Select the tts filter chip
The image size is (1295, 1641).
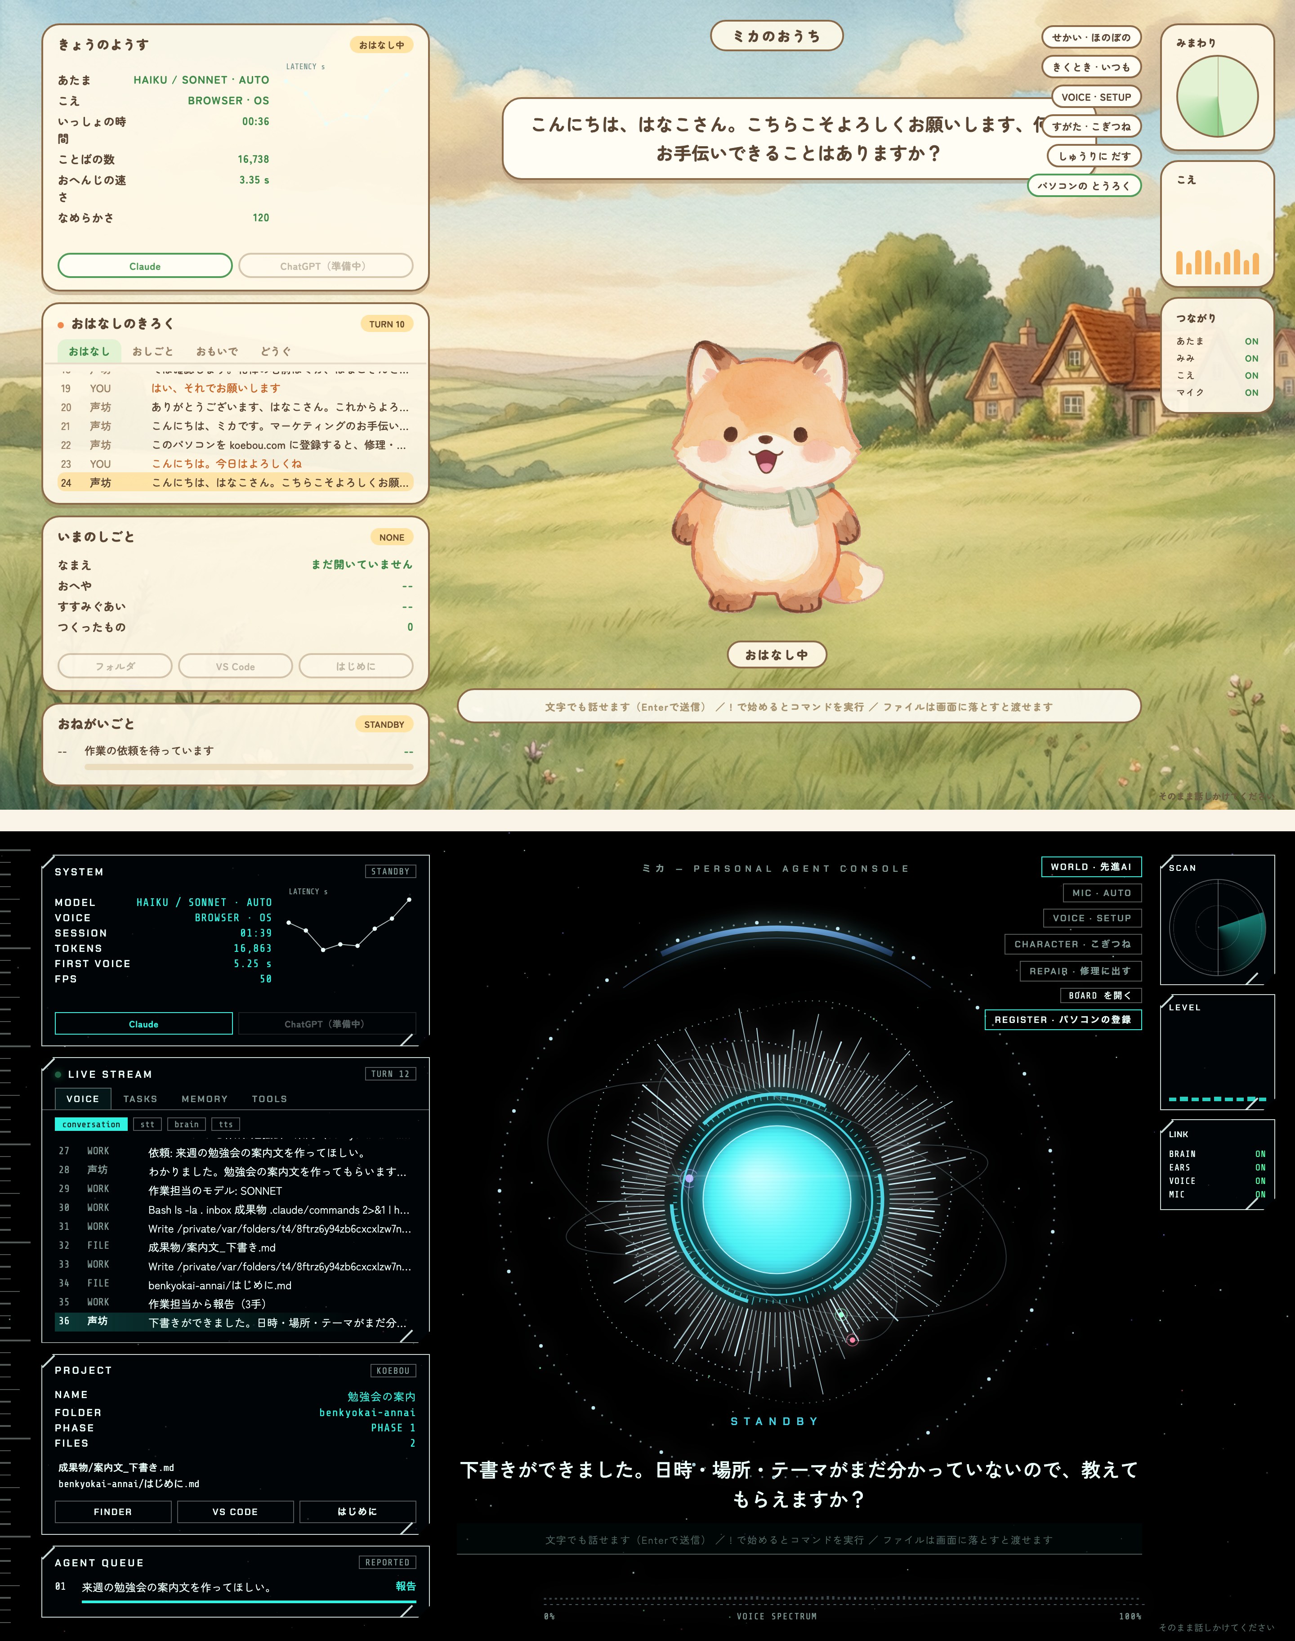pos(226,1125)
